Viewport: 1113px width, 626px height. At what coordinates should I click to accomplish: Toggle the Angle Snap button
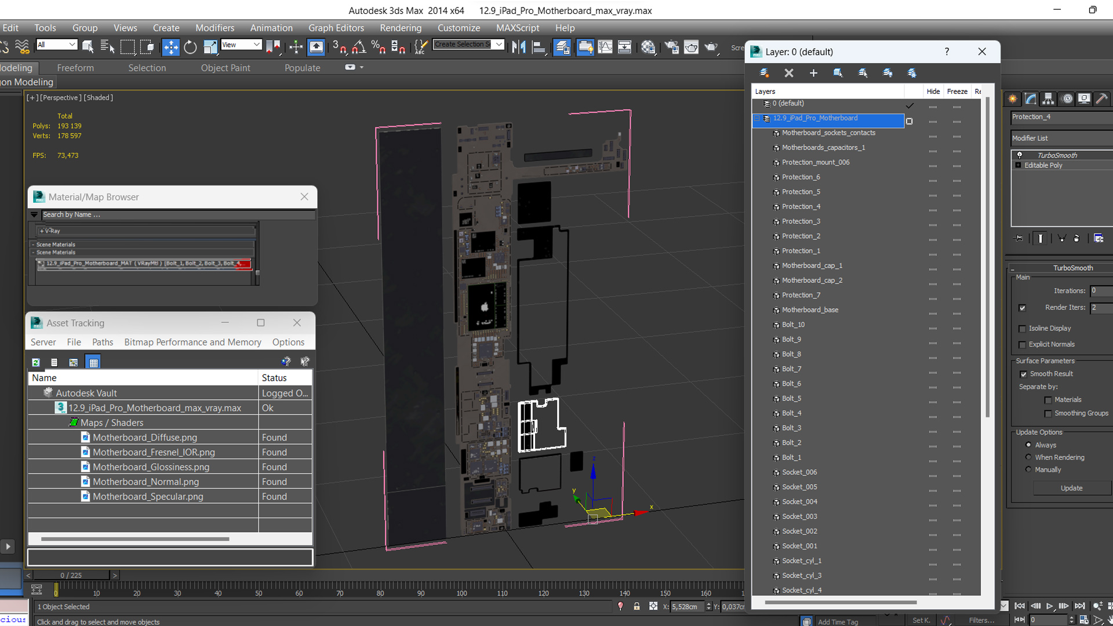pyautogui.click(x=359, y=47)
